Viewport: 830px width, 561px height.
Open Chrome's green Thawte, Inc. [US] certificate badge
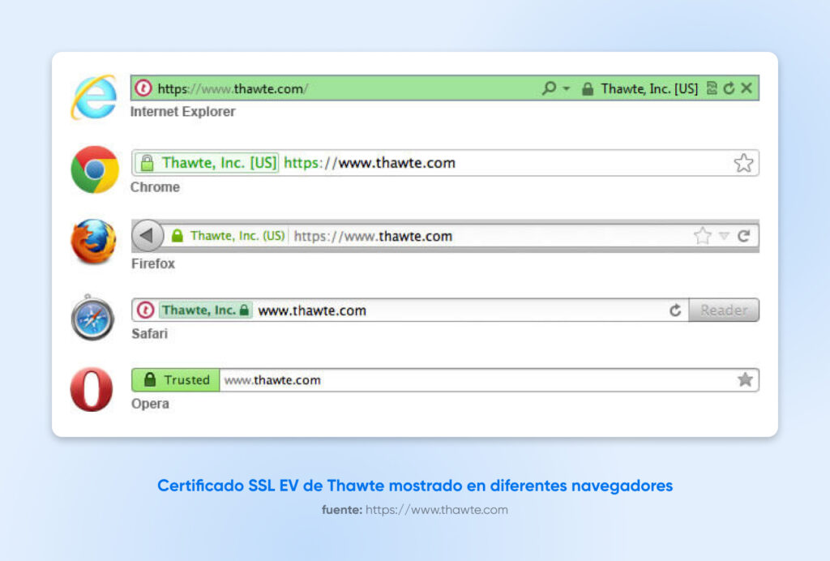click(x=207, y=163)
